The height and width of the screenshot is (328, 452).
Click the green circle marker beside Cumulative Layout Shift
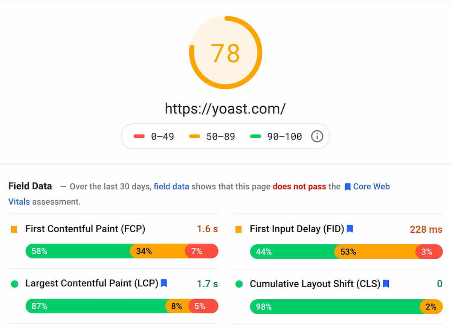point(239,284)
